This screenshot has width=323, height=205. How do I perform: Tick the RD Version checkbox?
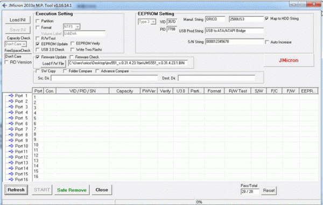[6, 62]
